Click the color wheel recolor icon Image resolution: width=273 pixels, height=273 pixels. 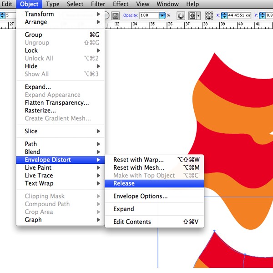click(x=181, y=16)
